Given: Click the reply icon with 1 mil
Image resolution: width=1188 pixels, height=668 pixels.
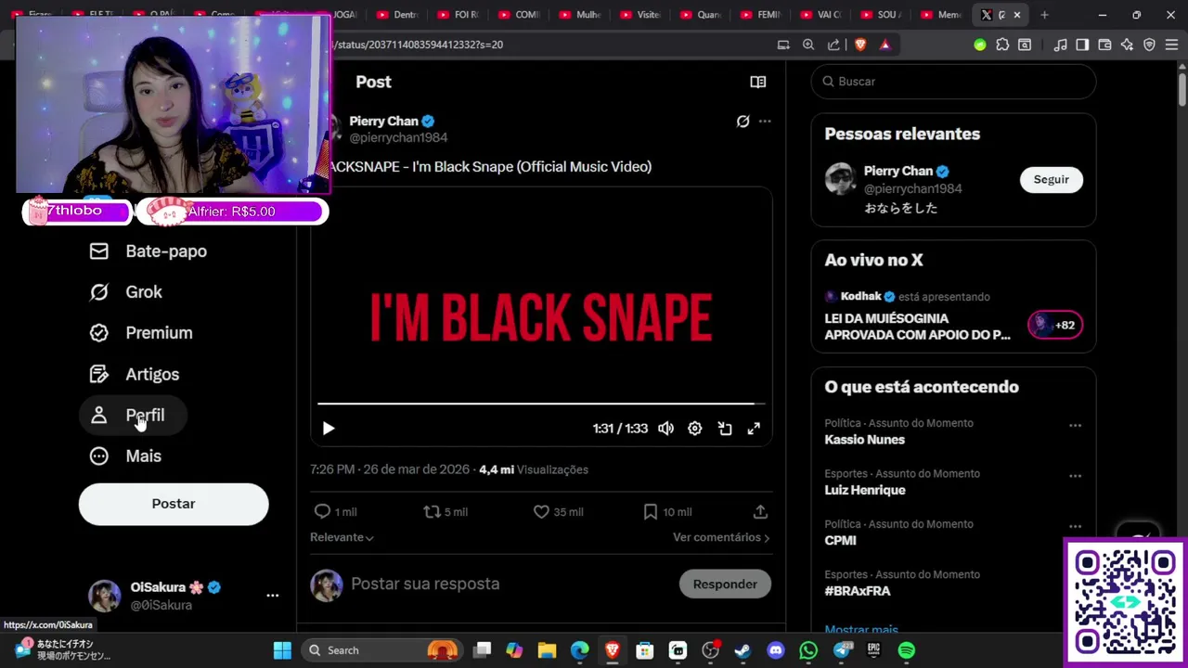Looking at the screenshot, I should coord(335,512).
